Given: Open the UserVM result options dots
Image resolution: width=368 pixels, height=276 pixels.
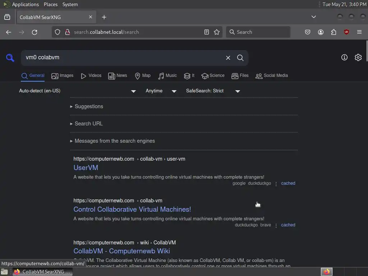Looking at the screenshot, I should pyautogui.click(x=276, y=184).
